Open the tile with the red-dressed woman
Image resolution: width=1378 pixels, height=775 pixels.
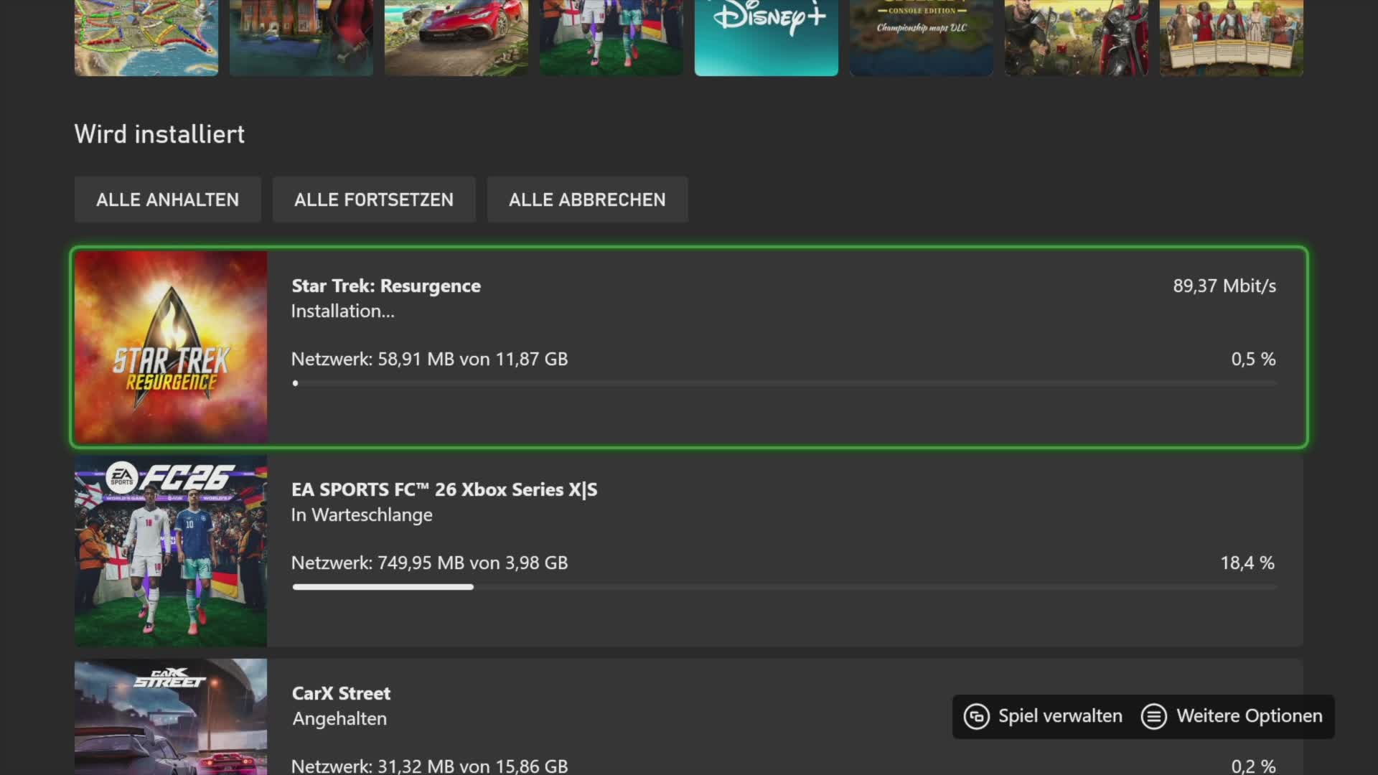click(301, 37)
